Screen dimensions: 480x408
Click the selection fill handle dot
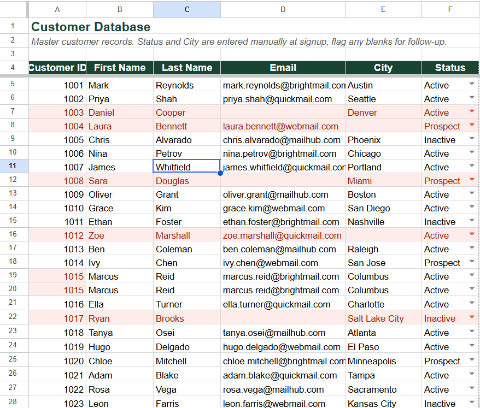220,173
